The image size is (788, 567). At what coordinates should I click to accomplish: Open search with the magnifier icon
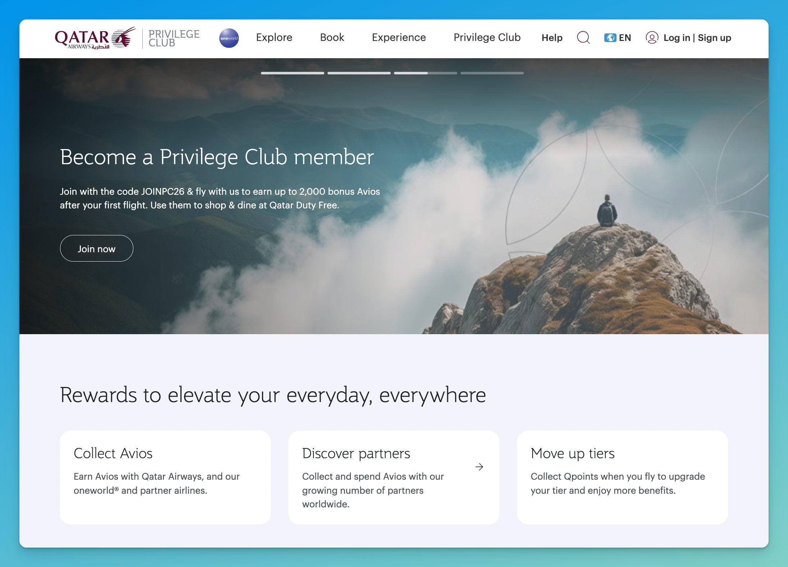pyautogui.click(x=583, y=37)
